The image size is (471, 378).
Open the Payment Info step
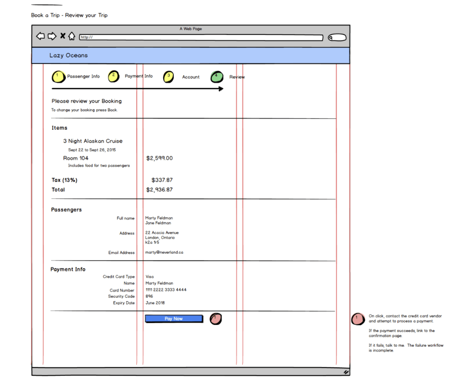click(138, 76)
